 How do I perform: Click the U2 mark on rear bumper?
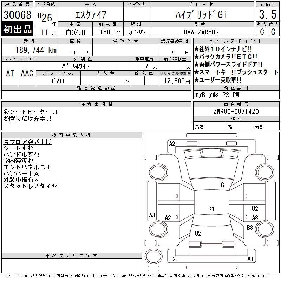pyautogui.click(x=172, y=259)
